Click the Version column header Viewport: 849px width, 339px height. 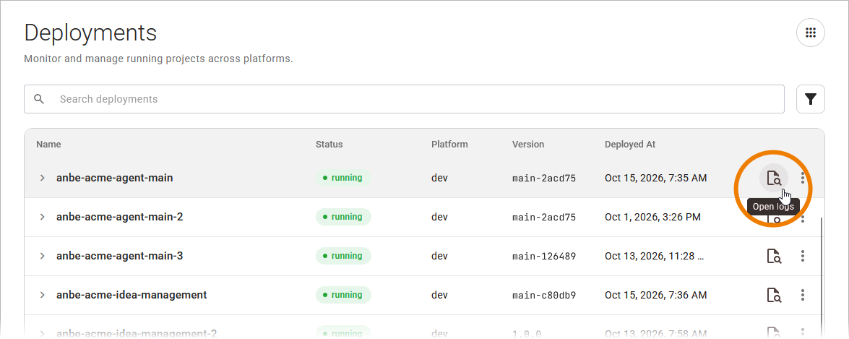528,144
